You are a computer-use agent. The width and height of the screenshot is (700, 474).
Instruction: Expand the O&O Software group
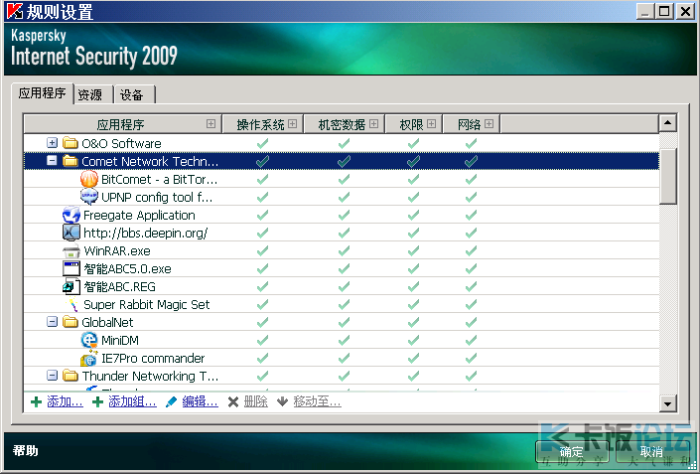coord(53,143)
